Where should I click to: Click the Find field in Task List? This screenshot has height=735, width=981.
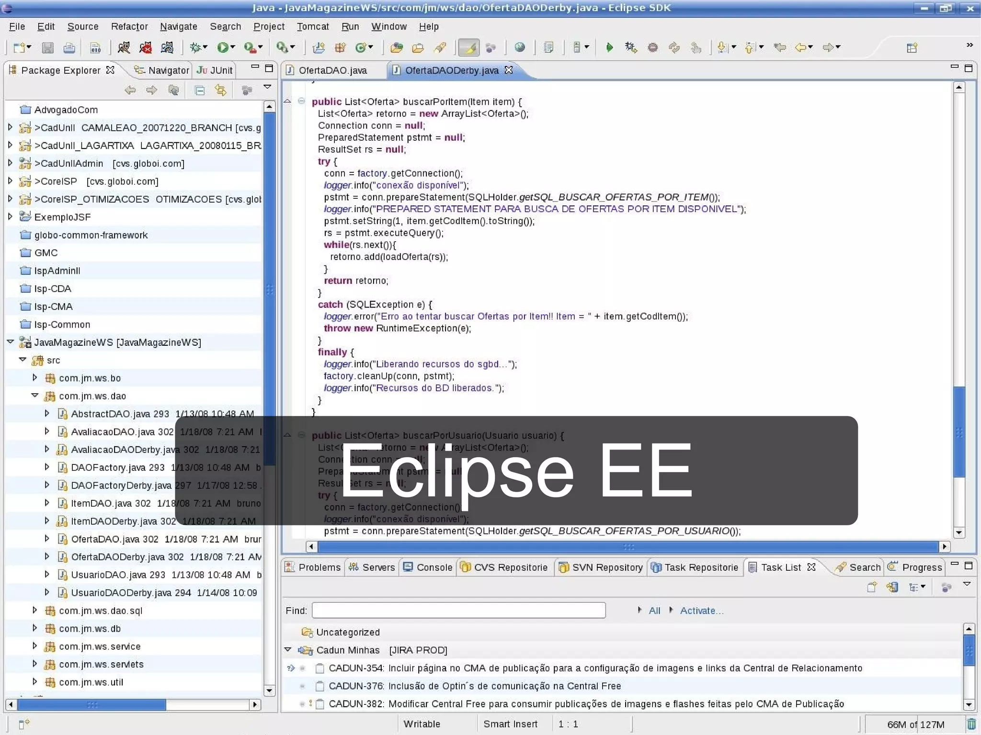pos(458,611)
